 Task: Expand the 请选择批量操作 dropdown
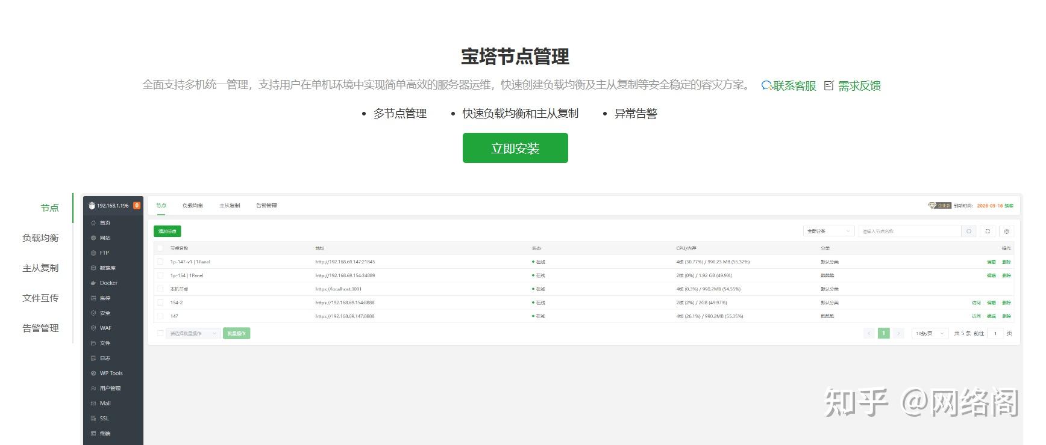click(x=193, y=333)
